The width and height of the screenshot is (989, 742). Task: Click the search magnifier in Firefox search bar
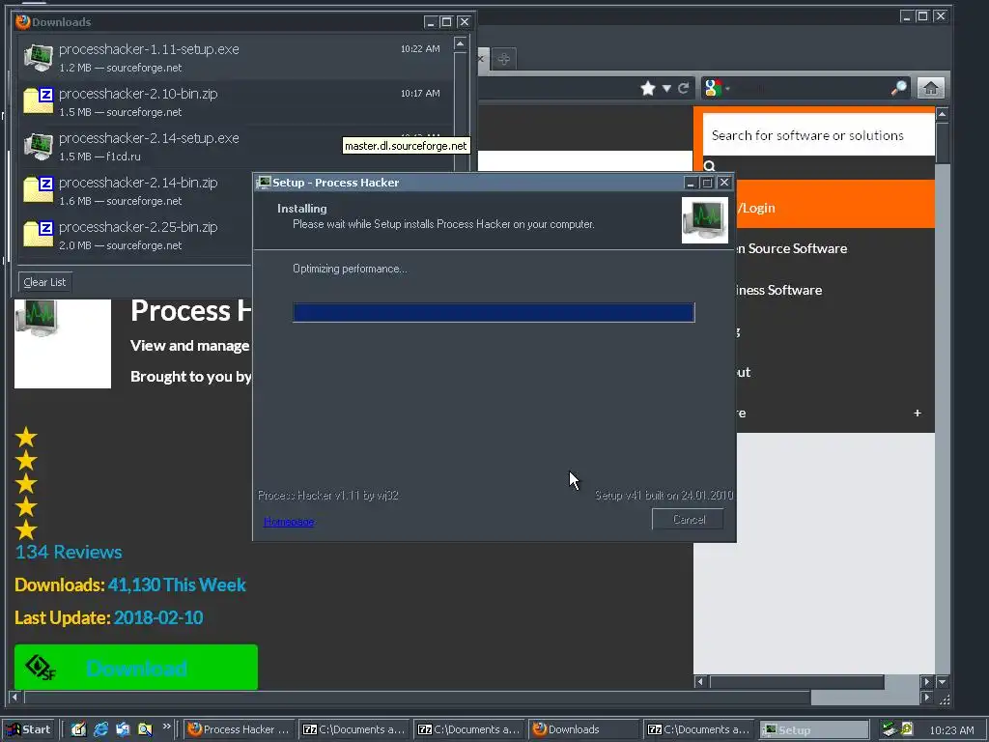pos(899,88)
